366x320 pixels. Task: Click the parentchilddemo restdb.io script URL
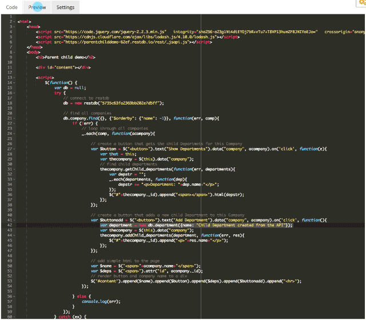127,42
